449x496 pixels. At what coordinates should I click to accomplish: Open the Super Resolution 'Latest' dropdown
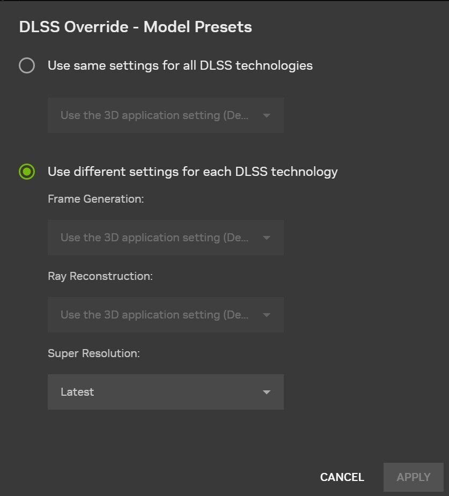pyautogui.click(x=165, y=392)
